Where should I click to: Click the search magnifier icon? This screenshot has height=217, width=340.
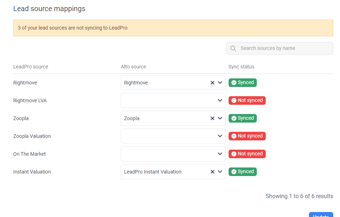233,48
